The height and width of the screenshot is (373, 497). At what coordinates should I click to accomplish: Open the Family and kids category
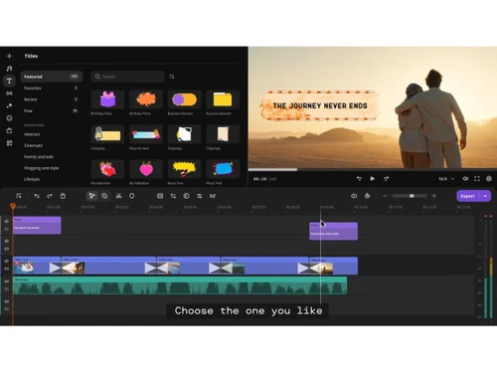tap(39, 157)
